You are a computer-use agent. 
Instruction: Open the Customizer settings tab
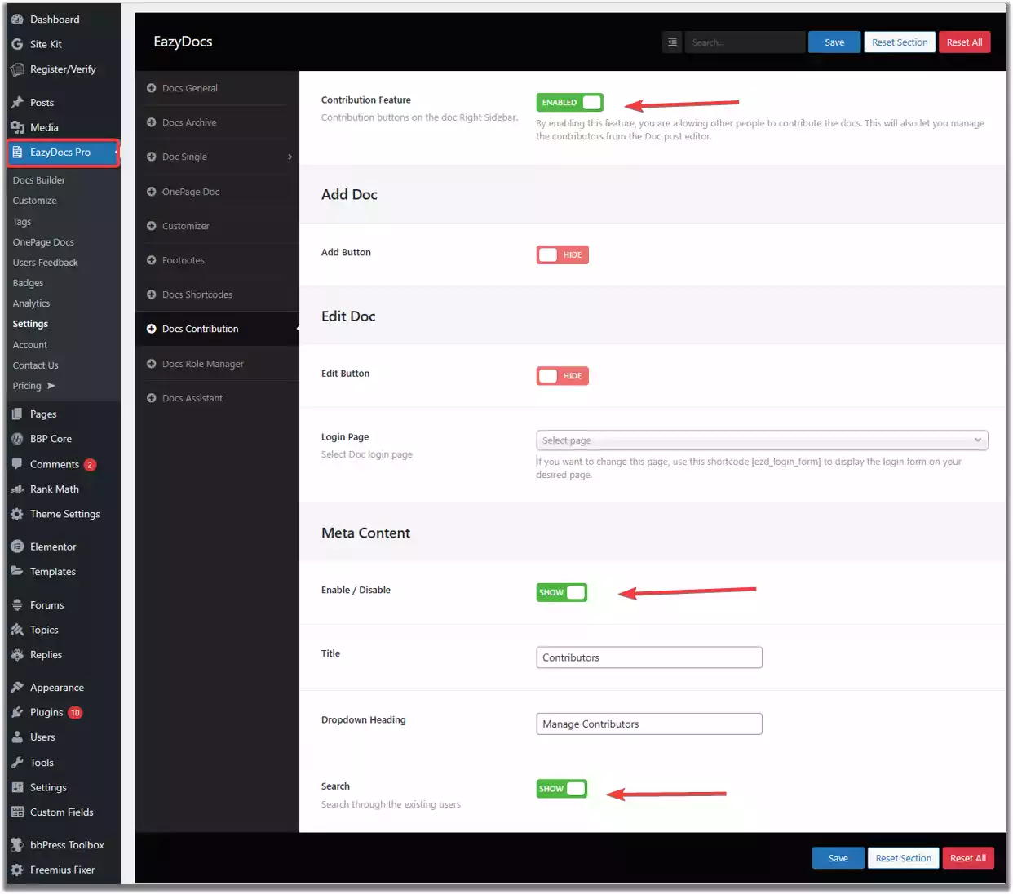coord(217,226)
